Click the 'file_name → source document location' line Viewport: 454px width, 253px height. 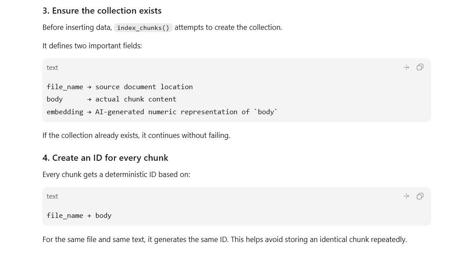[x=120, y=87]
